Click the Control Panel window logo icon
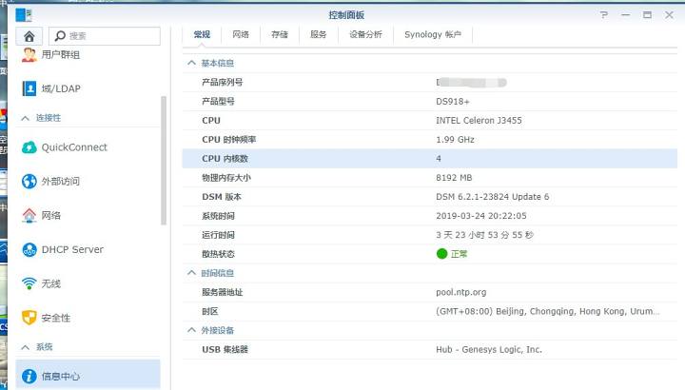The width and height of the screenshot is (685, 390). pyautogui.click(x=24, y=15)
